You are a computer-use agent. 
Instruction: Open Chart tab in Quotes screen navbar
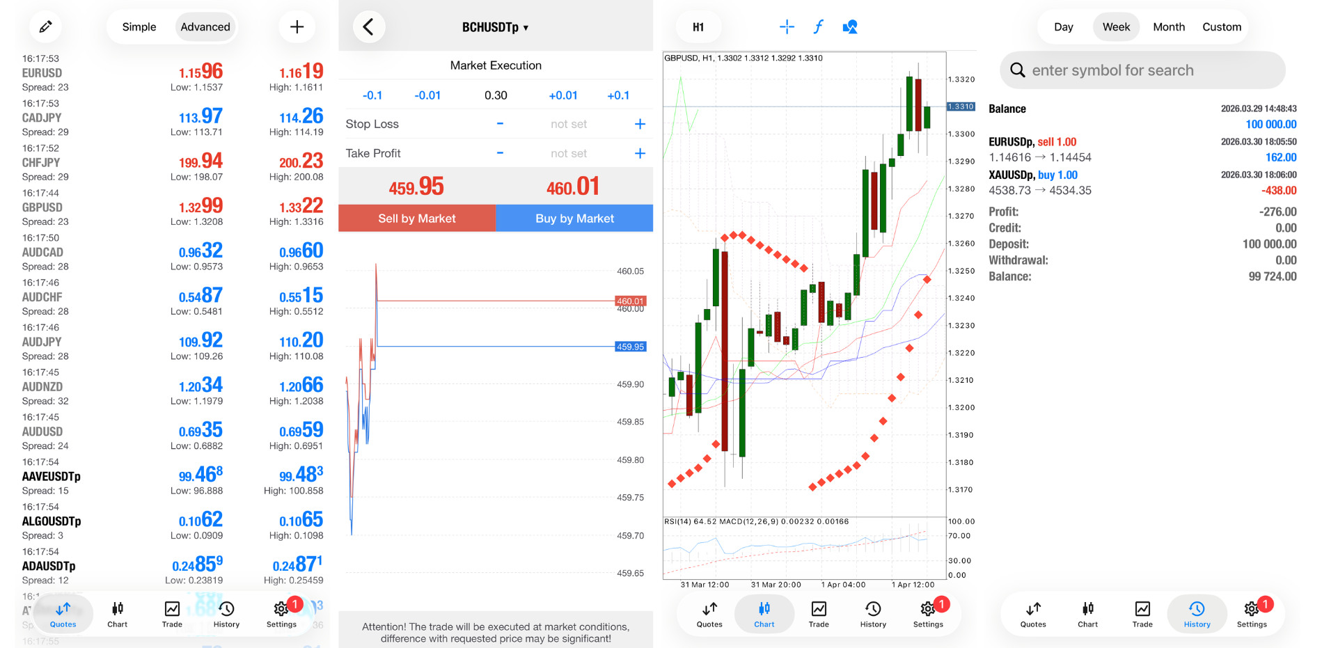pos(118,615)
